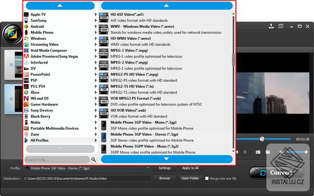This screenshot has height=196, width=314.
Task: Select the Zune category icon
Action: tap(26, 134)
